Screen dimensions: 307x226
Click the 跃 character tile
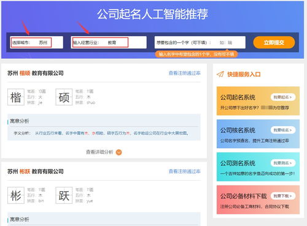64,195
